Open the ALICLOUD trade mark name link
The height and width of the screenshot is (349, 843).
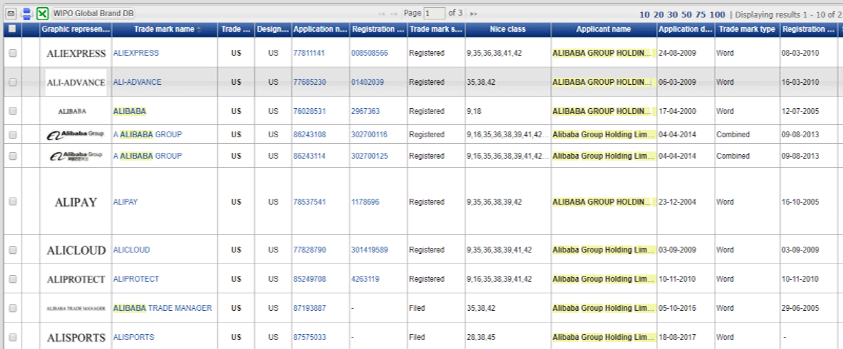[x=131, y=250]
